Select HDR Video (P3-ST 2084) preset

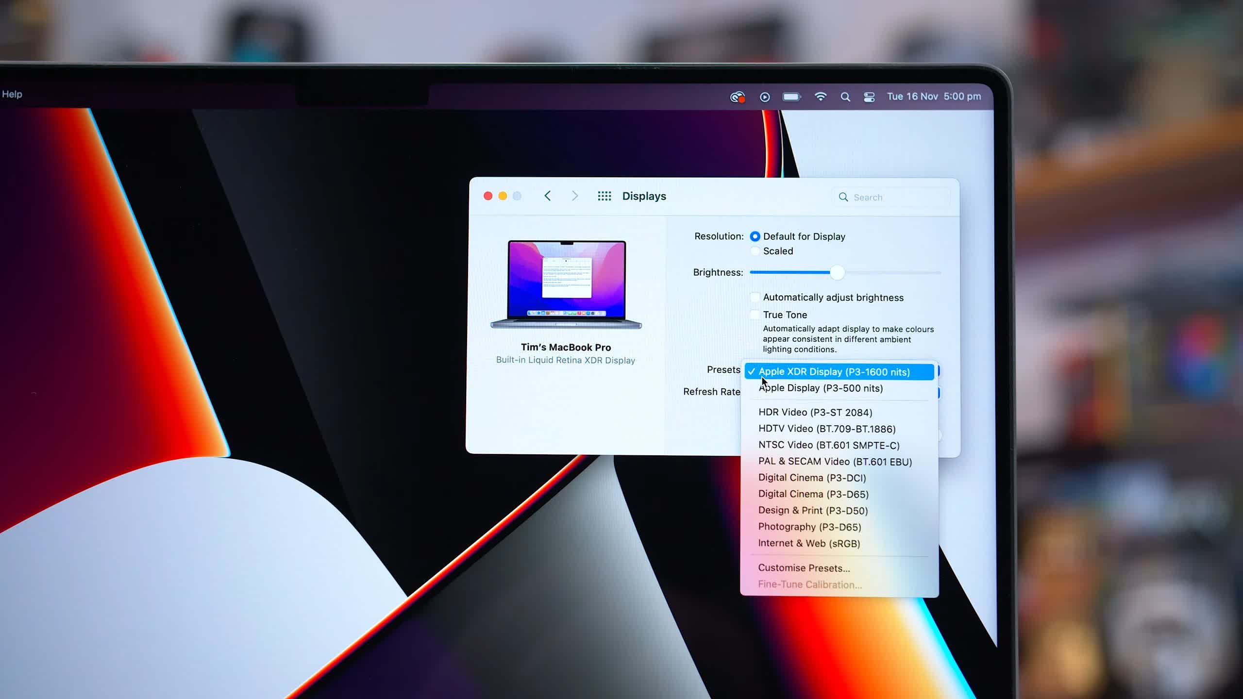click(815, 412)
